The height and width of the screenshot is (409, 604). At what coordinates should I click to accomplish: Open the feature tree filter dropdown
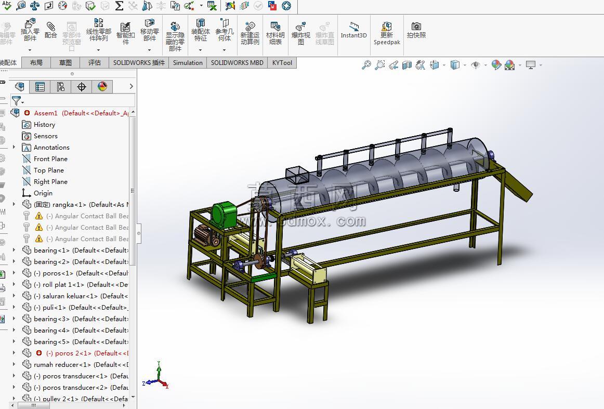point(18,101)
